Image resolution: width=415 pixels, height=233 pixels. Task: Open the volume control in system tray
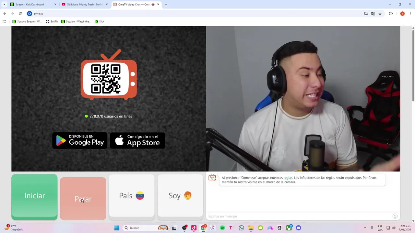pyautogui.click(x=394, y=228)
